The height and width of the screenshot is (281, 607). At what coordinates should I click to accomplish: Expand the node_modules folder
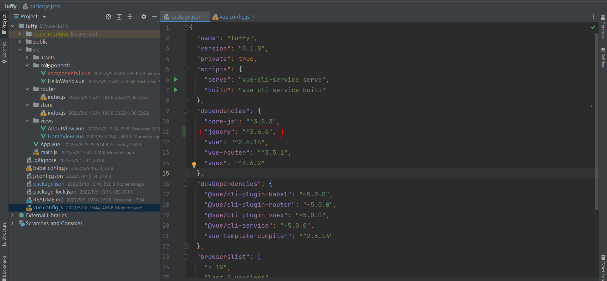(20, 34)
